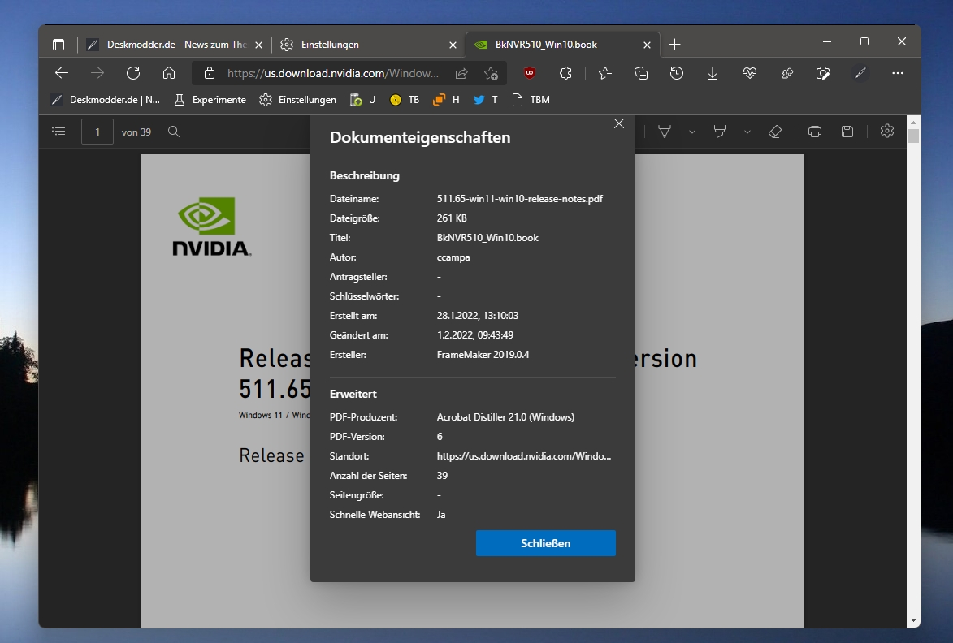Image resolution: width=953 pixels, height=643 pixels.
Task: Close the Dokumenteigenschaften dialog with X
Action: tap(619, 124)
